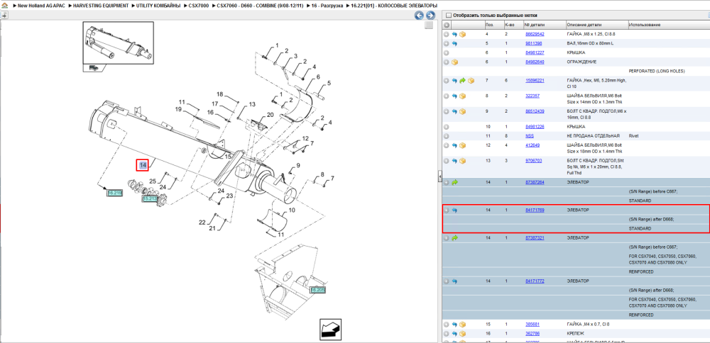Expand row 84171772 with plus button

tap(447, 281)
